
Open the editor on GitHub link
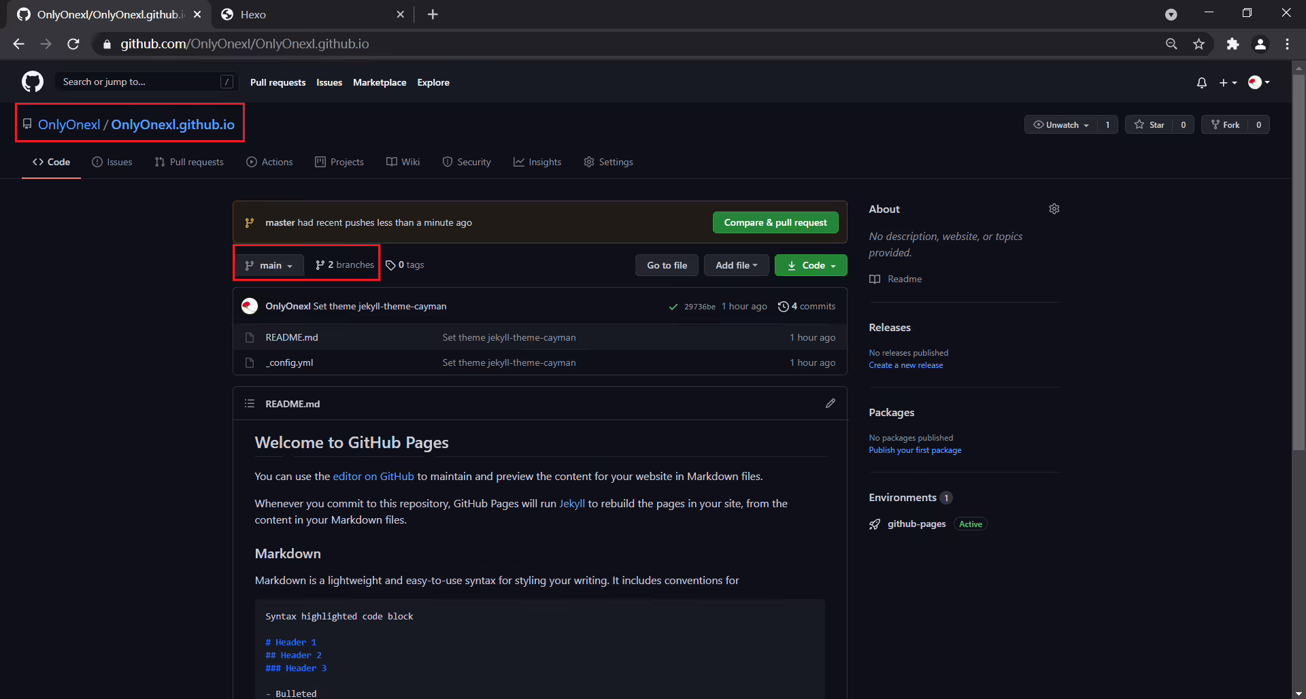coord(373,476)
